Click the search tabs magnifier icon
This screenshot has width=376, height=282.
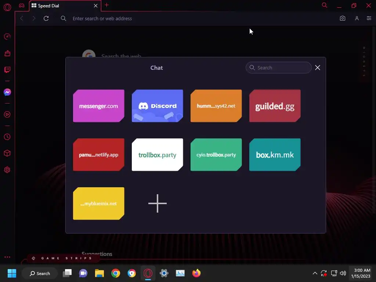point(325,5)
